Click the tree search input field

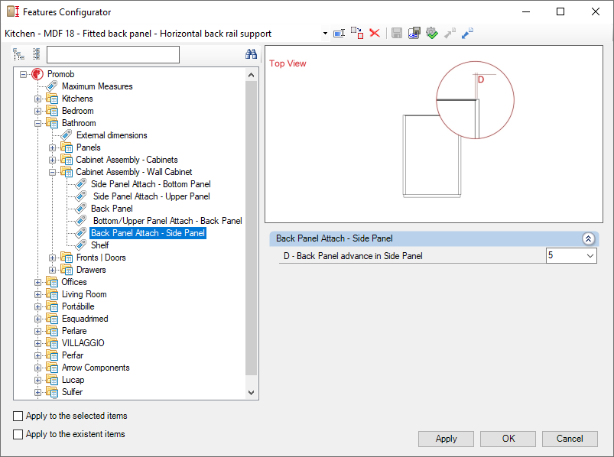point(113,54)
